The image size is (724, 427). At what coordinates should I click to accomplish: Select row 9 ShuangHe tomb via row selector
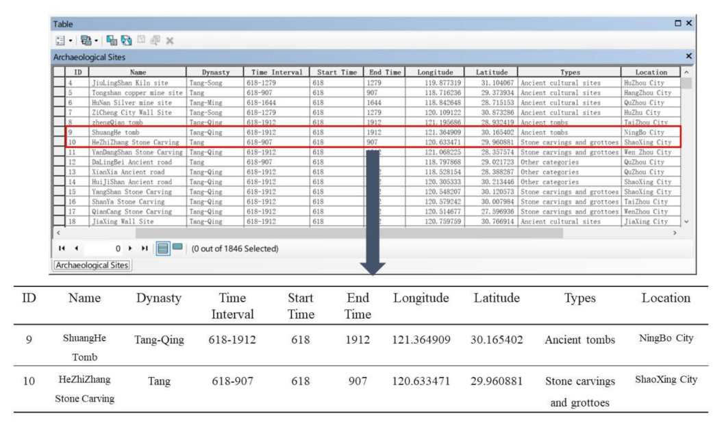tap(60, 132)
